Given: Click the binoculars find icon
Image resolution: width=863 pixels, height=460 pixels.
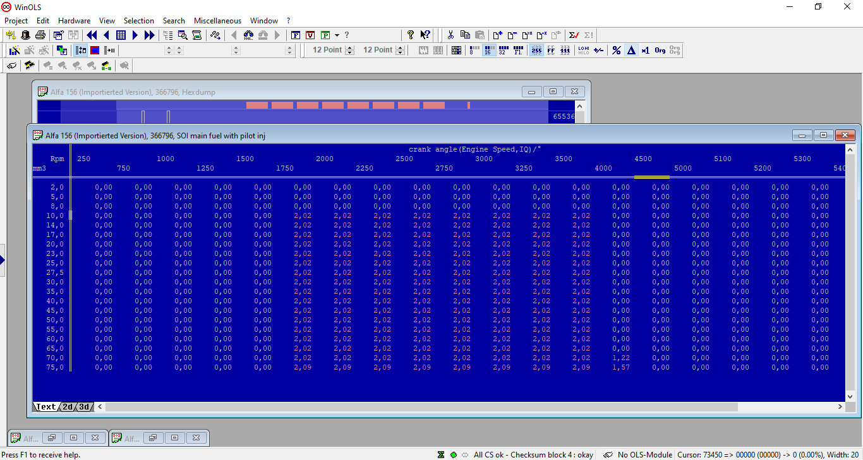Looking at the screenshot, I should (x=248, y=35).
